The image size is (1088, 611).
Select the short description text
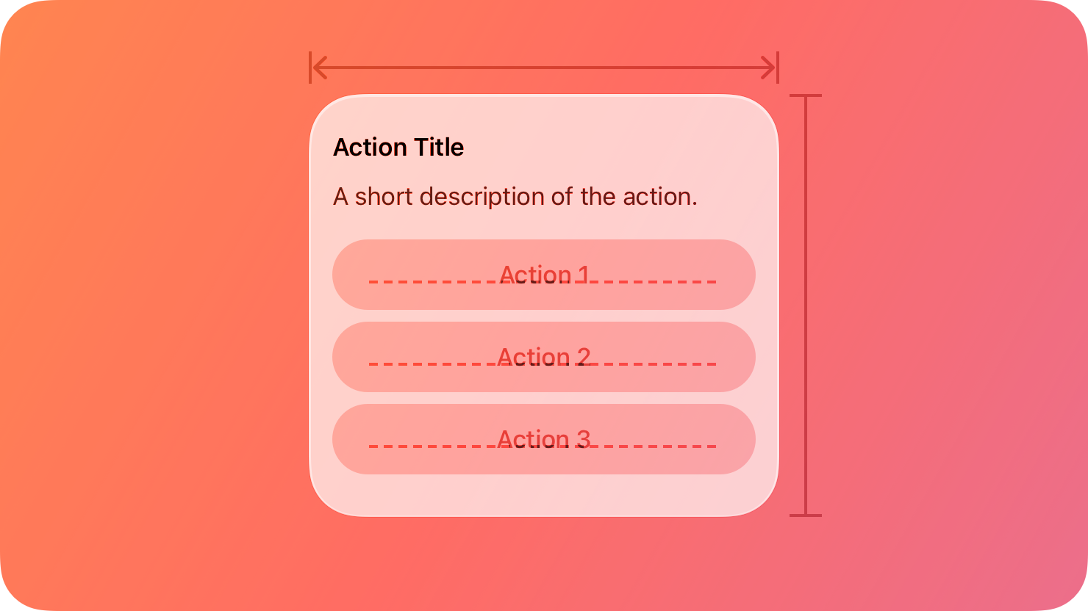pos(515,196)
